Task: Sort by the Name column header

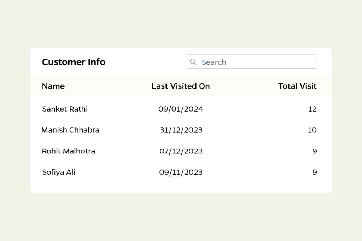Action: click(53, 86)
